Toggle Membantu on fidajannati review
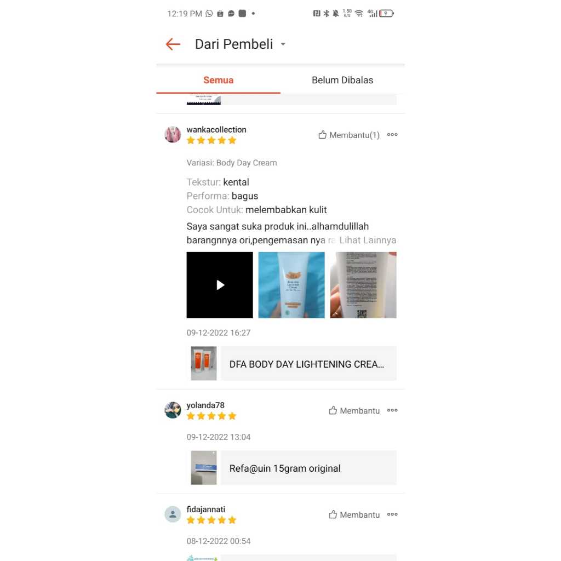561x561 pixels. (354, 514)
